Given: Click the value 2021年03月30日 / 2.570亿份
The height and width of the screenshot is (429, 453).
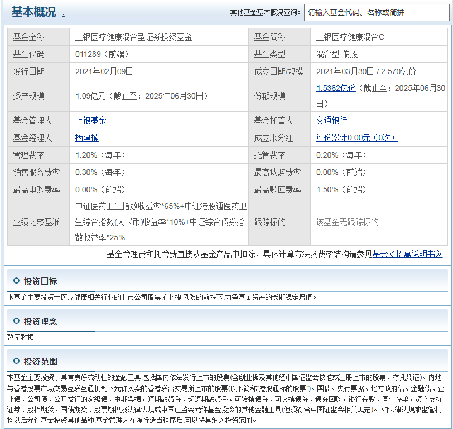Looking at the screenshot, I should tap(366, 71).
